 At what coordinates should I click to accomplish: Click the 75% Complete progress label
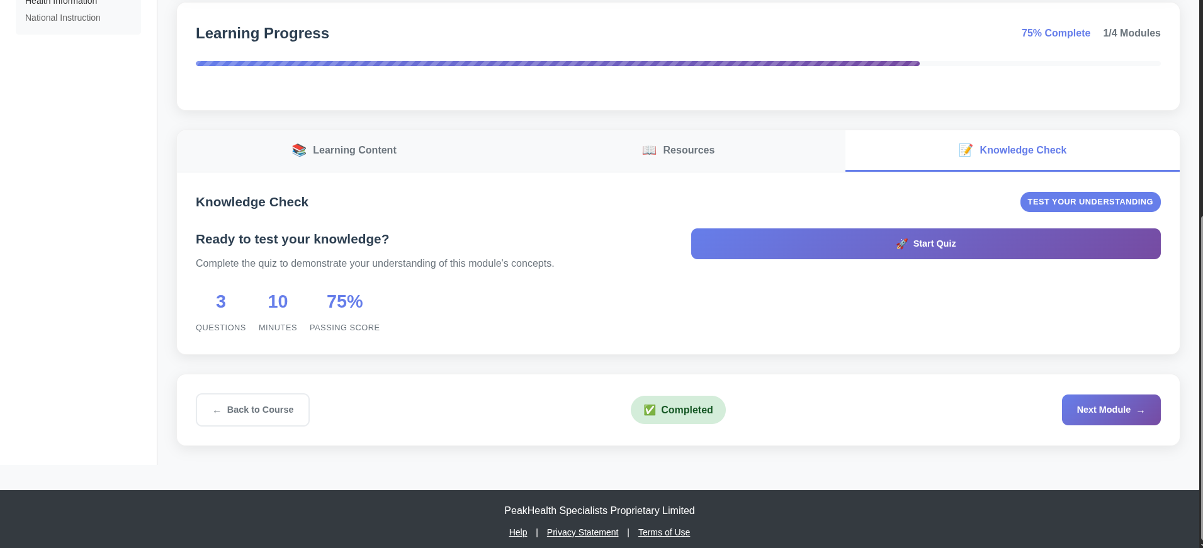[x=1055, y=33]
